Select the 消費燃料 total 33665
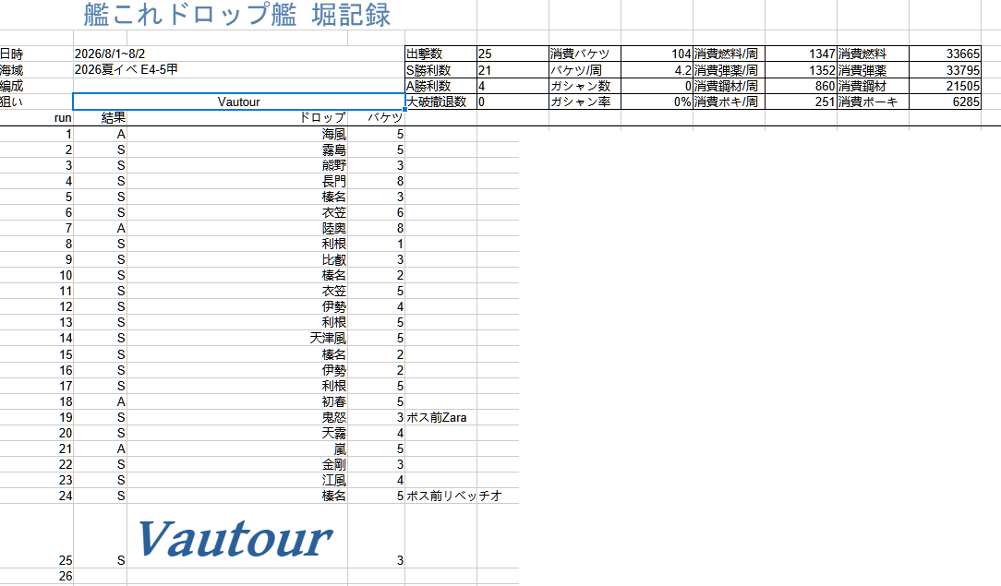Viewport: 1001px width, 586px height. tap(945, 54)
